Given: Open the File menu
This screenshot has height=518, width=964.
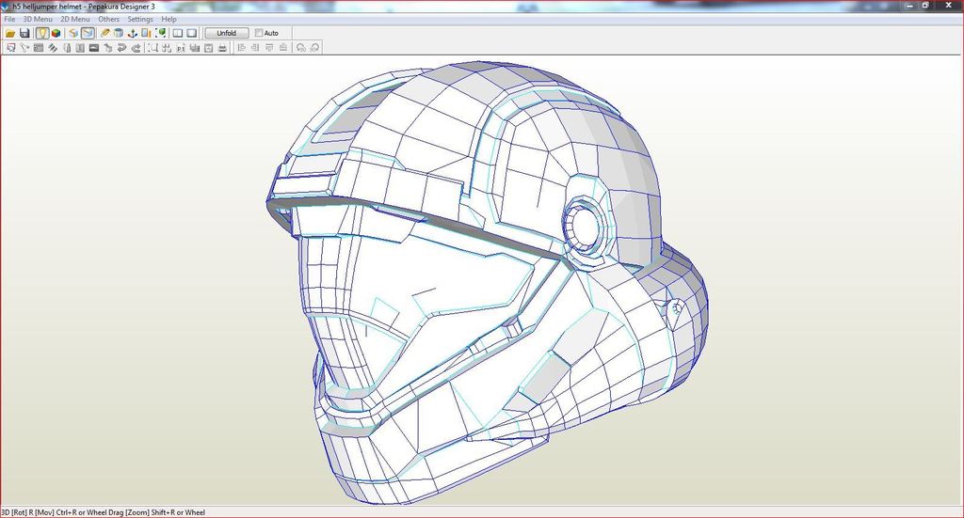Looking at the screenshot, I should (x=9, y=19).
